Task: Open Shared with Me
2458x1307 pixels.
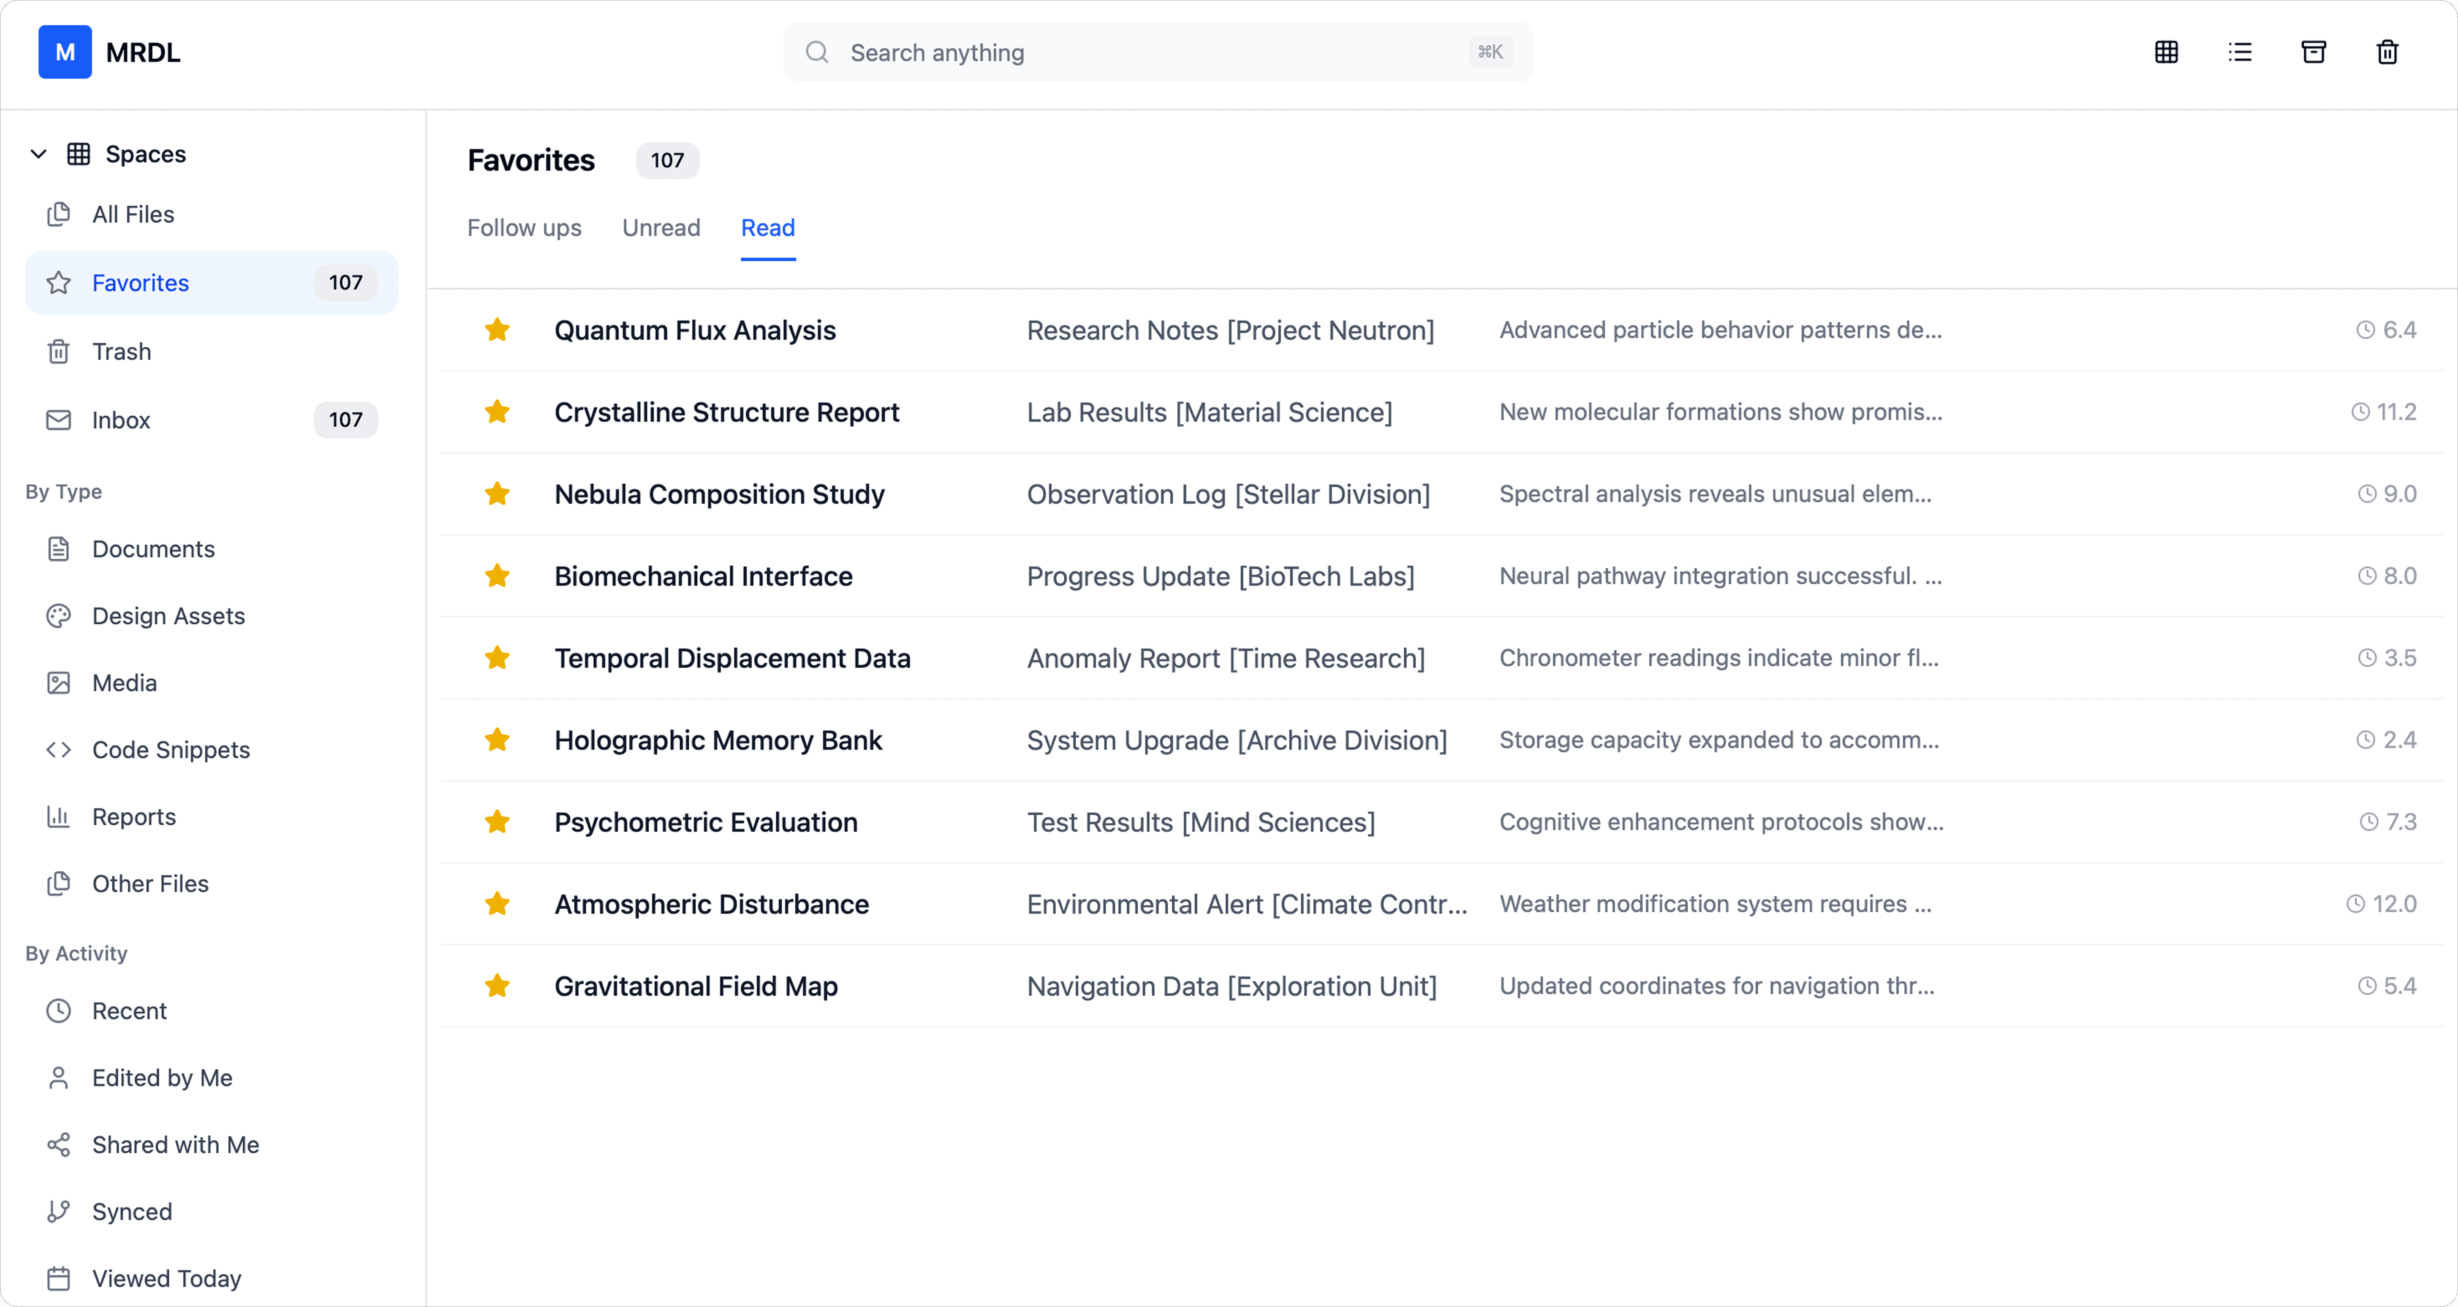Action: tap(212, 1145)
